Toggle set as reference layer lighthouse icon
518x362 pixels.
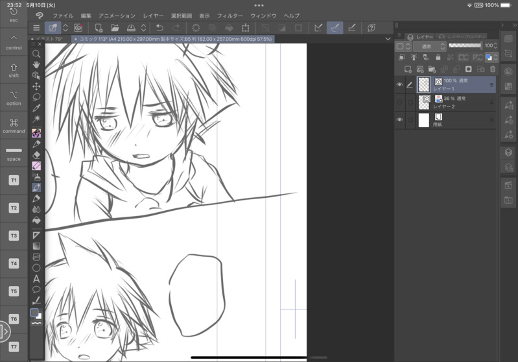point(414,57)
